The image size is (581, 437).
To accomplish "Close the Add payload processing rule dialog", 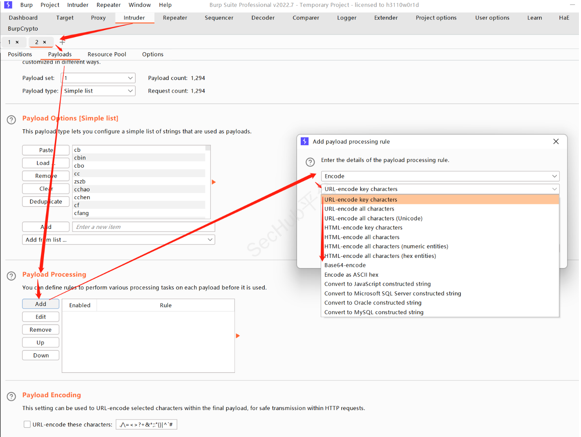I will (556, 142).
